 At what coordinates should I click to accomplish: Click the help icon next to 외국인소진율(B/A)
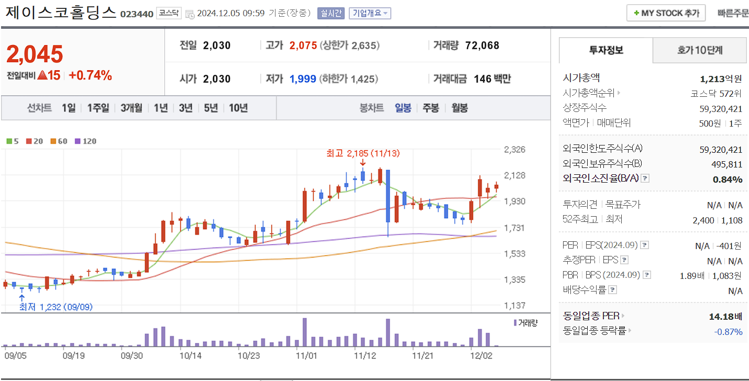645,178
